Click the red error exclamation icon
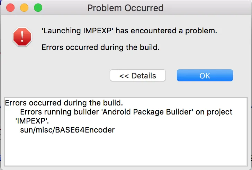This screenshot has height=170, width=252. (22, 37)
